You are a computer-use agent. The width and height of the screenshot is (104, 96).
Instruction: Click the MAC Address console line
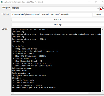pos(32,66)
